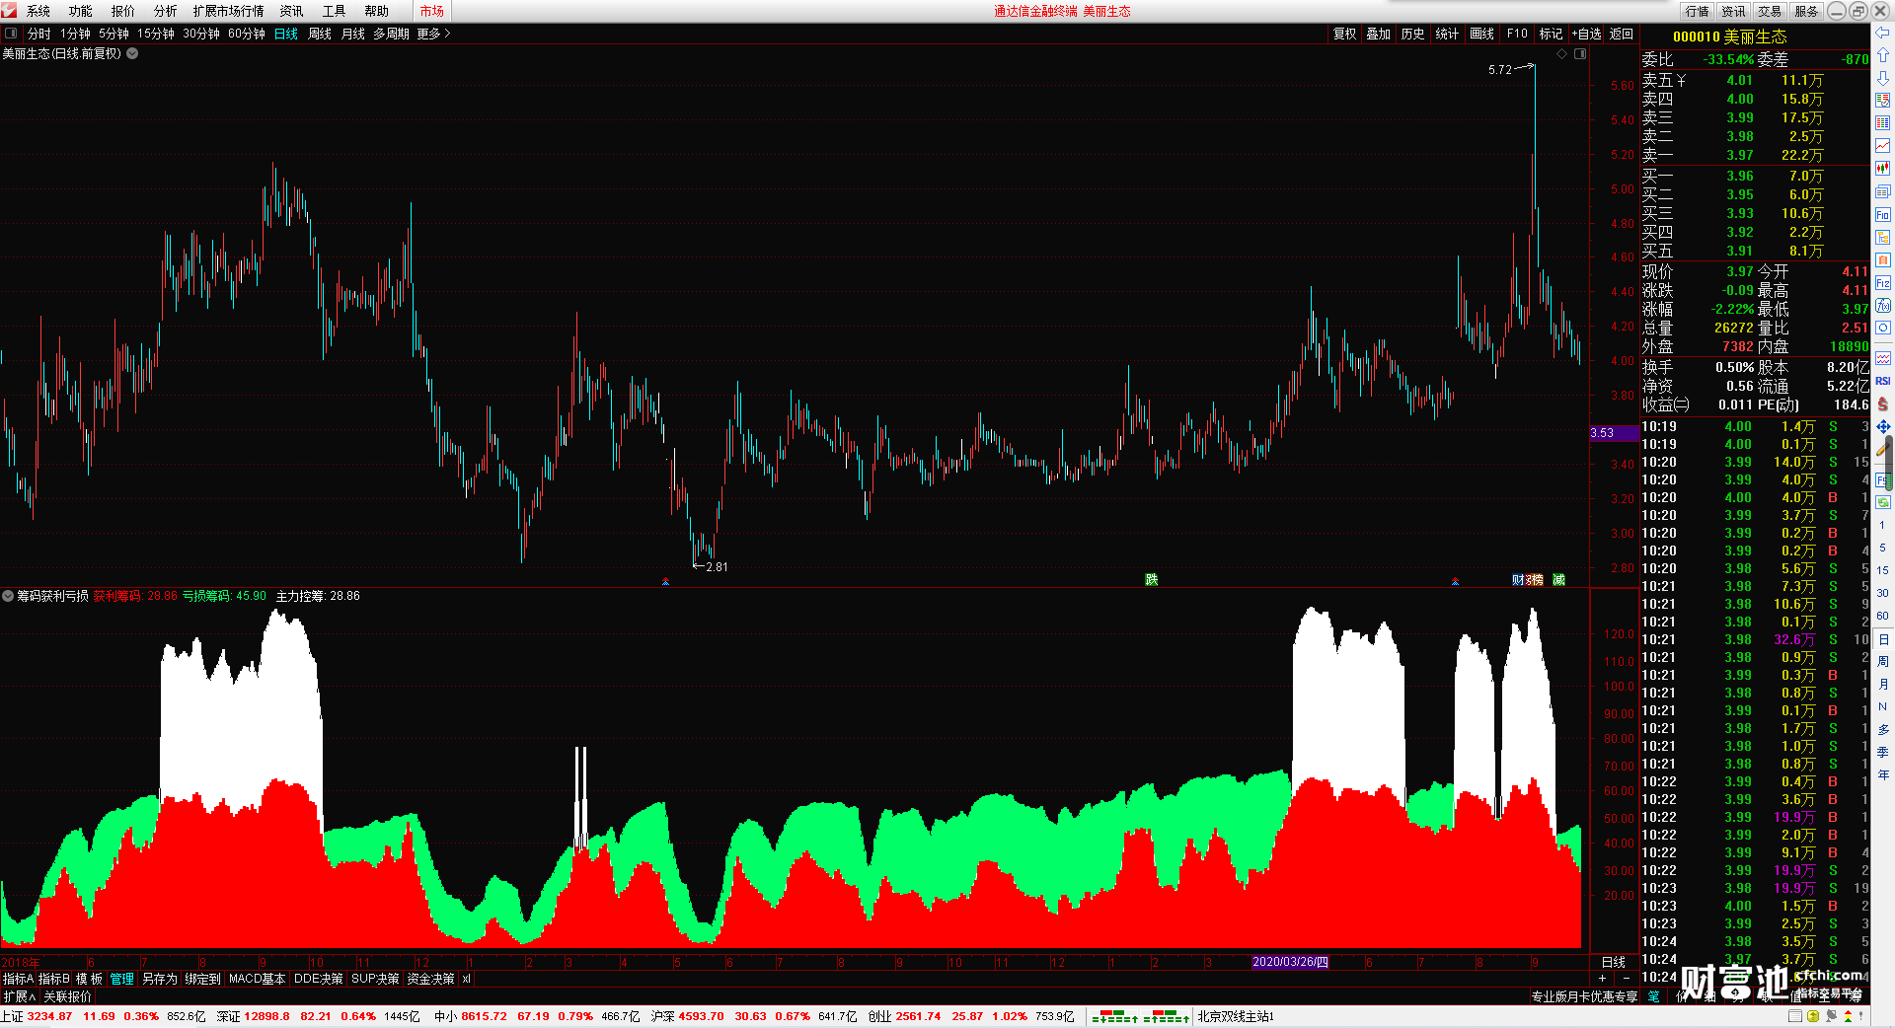Select the 市场 tab in menu bar
Viewport: 1895px width, 1028px height.
[431, 11]
